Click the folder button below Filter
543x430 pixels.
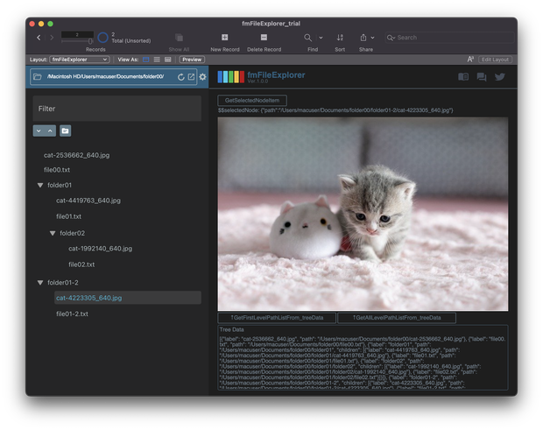(65, 130)
